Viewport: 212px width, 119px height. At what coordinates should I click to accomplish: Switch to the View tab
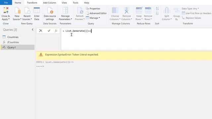[x=64, y=3]
